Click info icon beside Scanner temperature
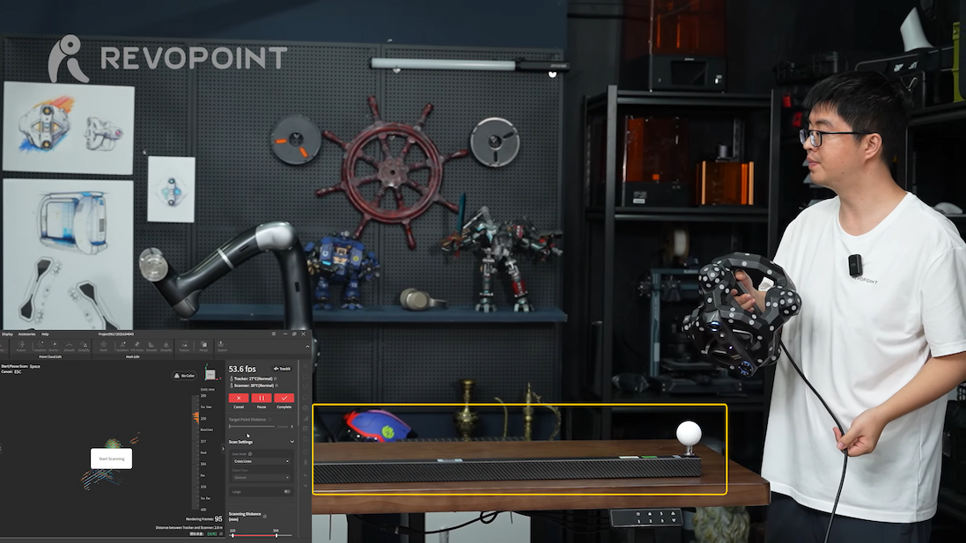Image resolution: width=966 pixels, height=543 pixels. [x=277, y=385]
